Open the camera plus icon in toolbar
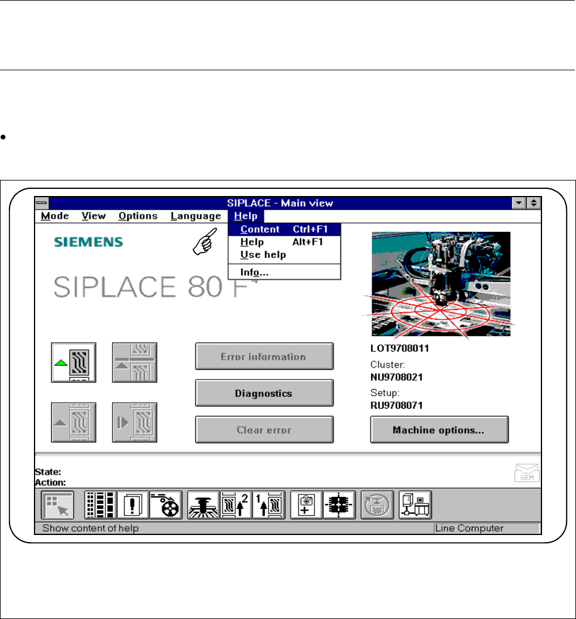The image size is (576, 619). (306, 505)
